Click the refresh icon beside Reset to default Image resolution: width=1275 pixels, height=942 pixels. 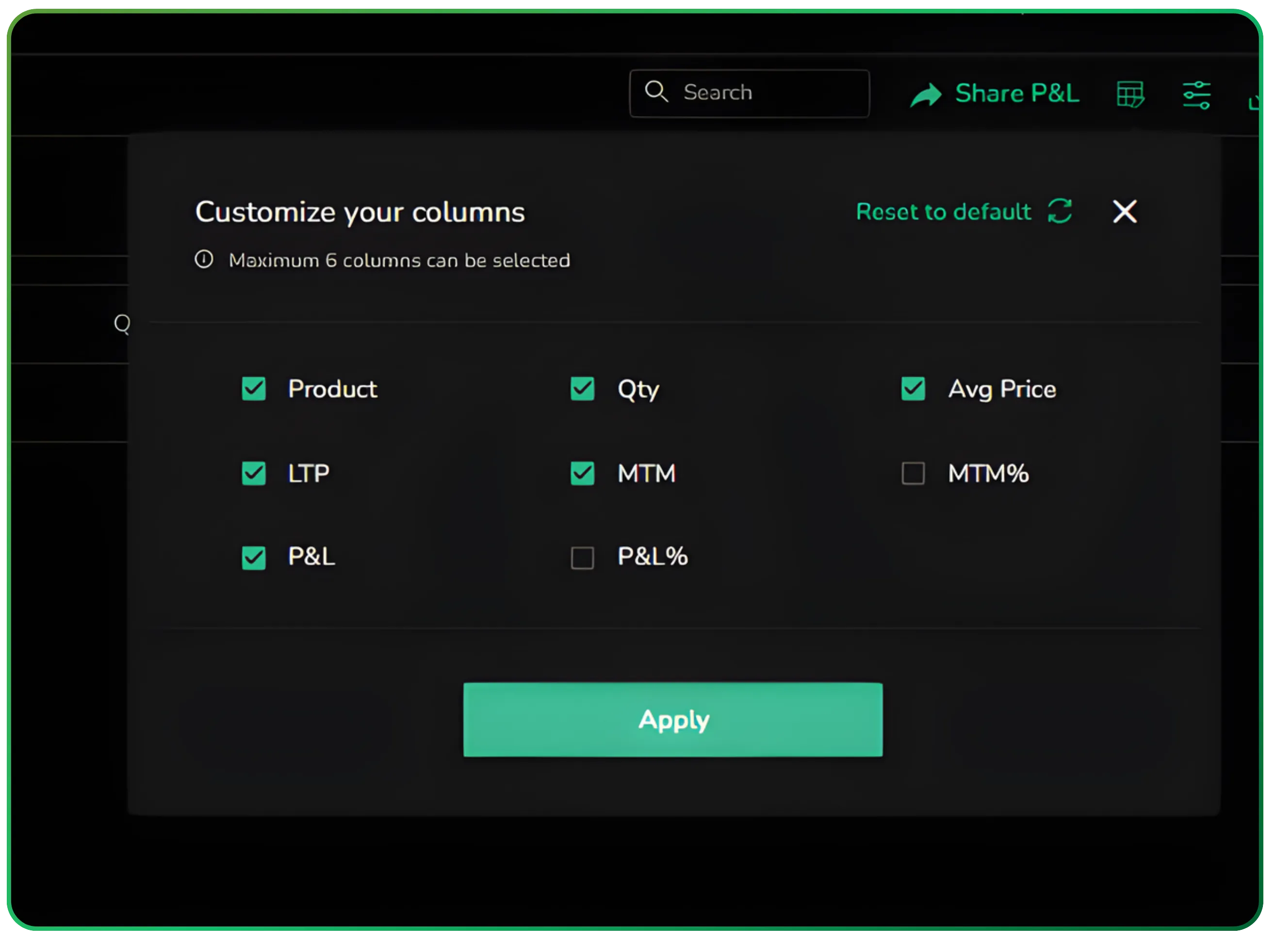(1060, 212)
